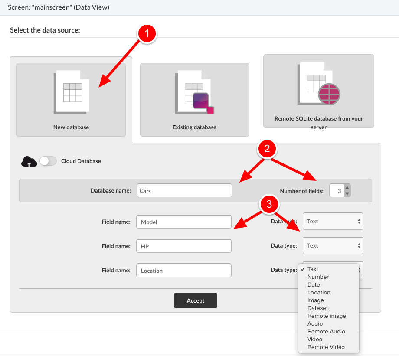Edit the Model field name input

tap(184, 222)
